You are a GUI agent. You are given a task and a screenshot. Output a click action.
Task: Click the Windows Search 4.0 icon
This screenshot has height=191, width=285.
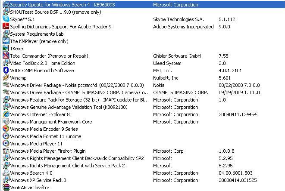[6, 173]
